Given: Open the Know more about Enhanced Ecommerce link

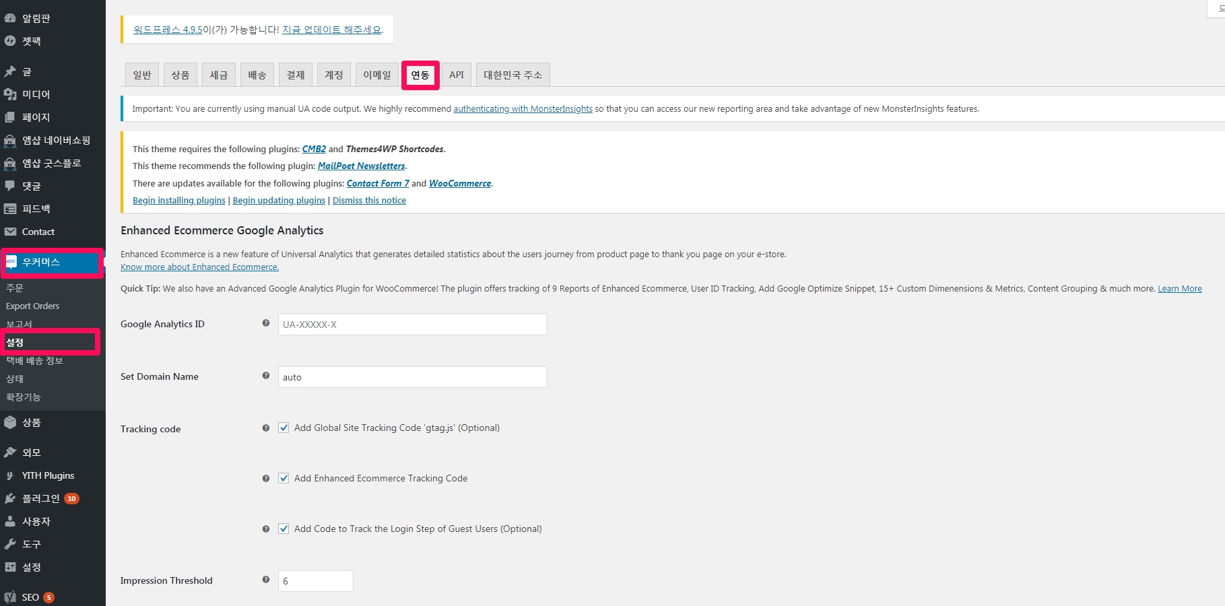Looking at the screenshot, I should coord(199,267).
